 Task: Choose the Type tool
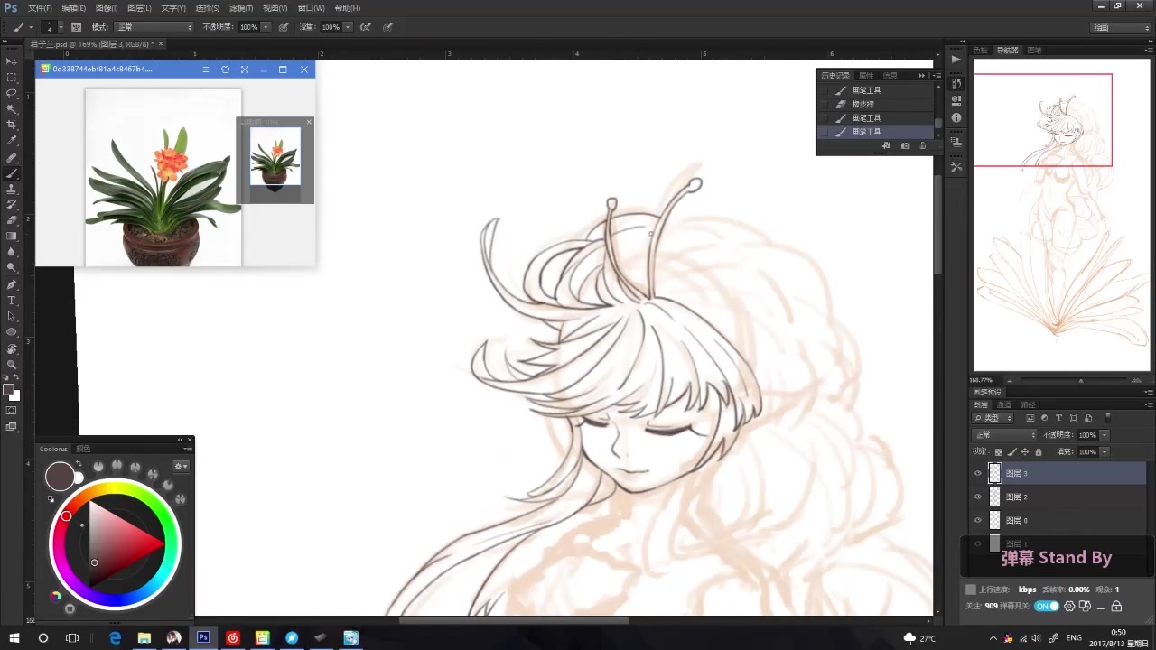[x=12, y=300]
